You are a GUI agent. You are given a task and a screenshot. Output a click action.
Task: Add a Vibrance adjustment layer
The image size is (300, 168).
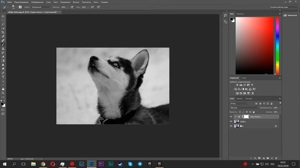252,85
